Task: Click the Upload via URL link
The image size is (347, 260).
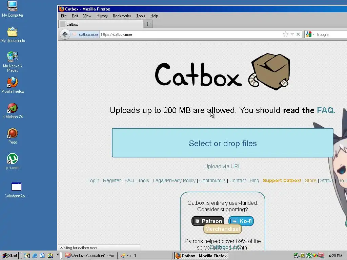Action: (x=222, y=166)
